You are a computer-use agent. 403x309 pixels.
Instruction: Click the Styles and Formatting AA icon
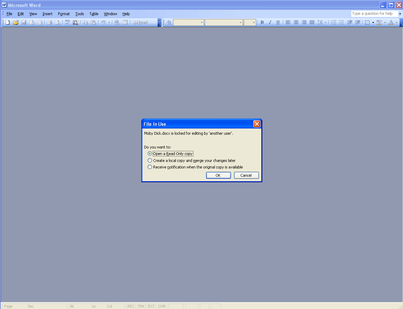pyautogui.click(x=169, y=22)
